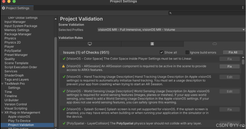Click Edit for Hand Tracking Usage Description
246x129 pixels.
pos(229,77)
